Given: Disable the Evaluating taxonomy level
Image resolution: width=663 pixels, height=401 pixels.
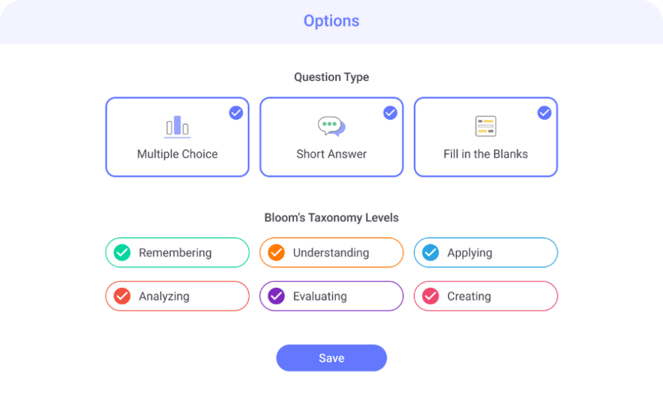Looking at the screenshot, I should [x=331, y=296].
